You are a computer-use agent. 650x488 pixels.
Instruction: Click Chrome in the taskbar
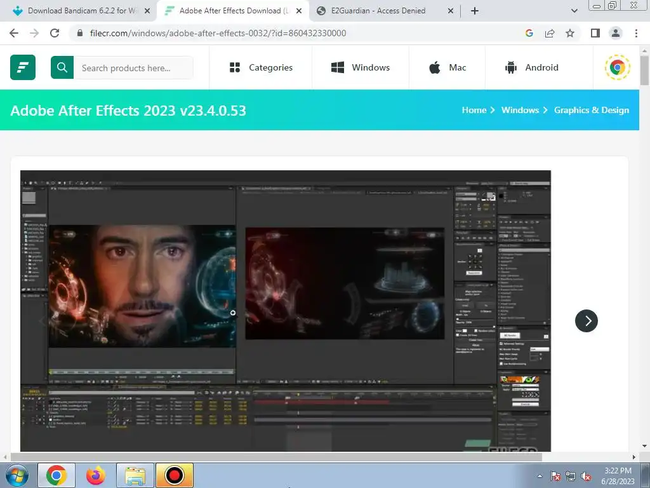(56, 475)
